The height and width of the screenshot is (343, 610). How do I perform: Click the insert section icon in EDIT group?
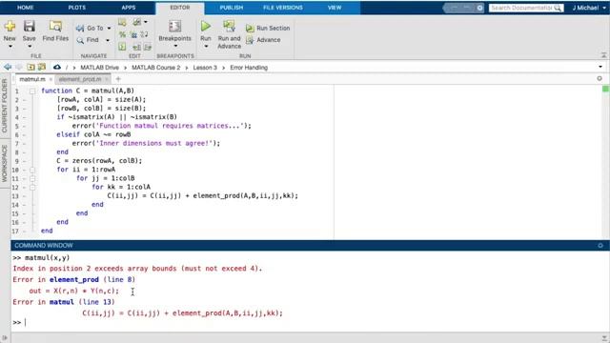[122, 23]
